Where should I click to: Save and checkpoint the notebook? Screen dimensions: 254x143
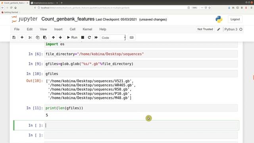(x=14, y=37)
